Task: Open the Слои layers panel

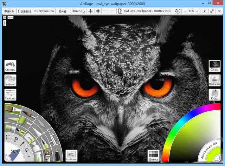Action: click(214, 66)
